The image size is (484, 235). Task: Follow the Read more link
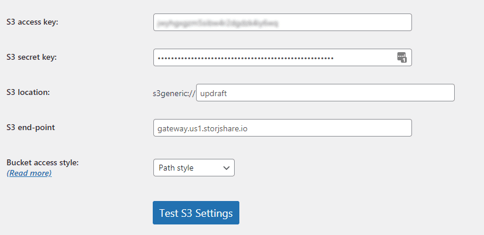click(x=29, y=173)
